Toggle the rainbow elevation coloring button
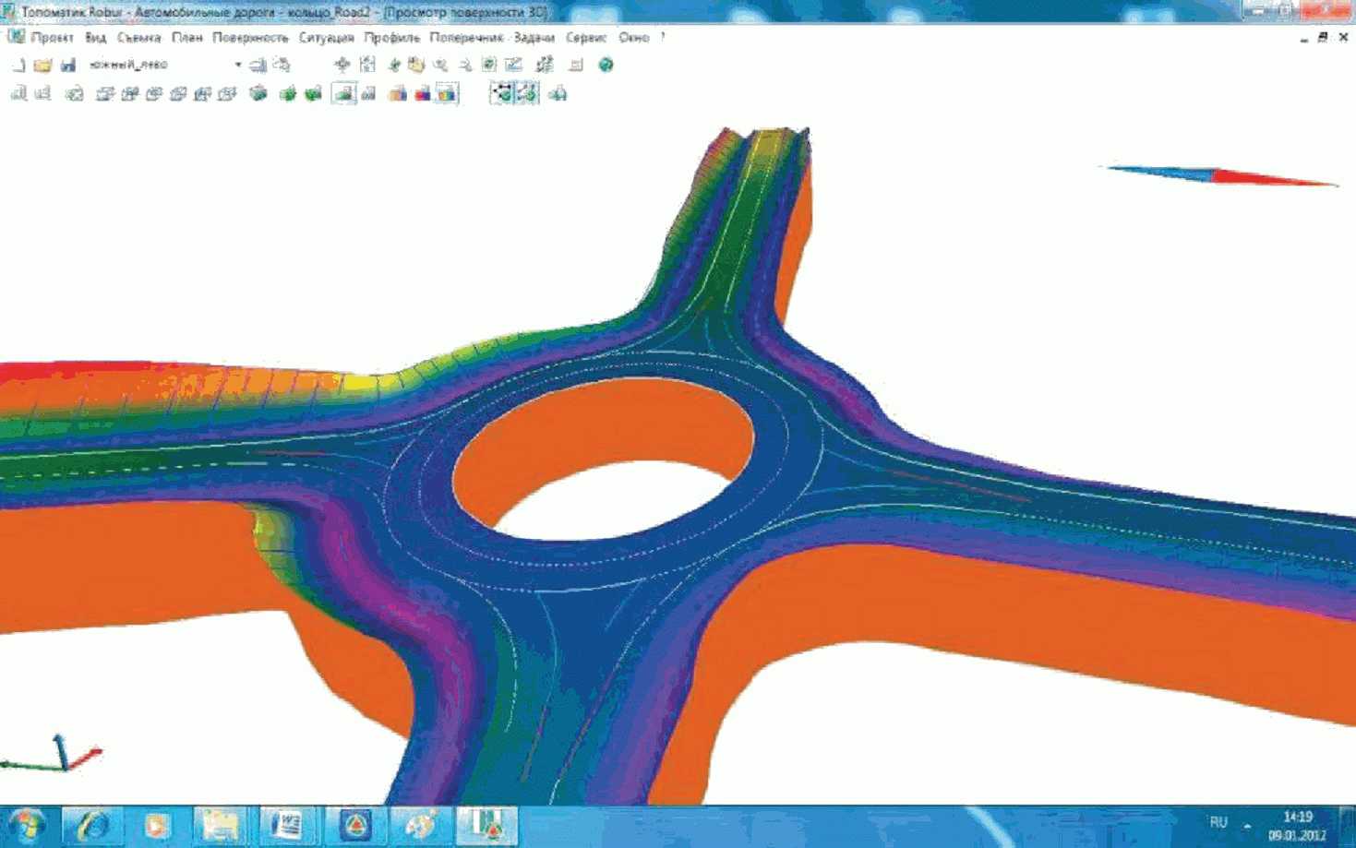 (447, 93)
